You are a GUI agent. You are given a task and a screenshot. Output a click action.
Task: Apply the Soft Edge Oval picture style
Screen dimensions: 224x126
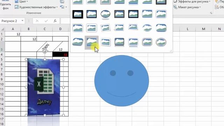coord(147,28)
